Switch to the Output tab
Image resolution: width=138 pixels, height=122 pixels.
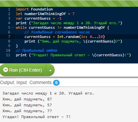[7, 82]
